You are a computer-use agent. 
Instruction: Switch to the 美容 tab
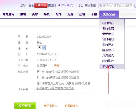tap(35, 14)
